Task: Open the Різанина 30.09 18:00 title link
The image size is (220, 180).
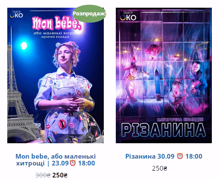Action: click(x=164, y=156)
